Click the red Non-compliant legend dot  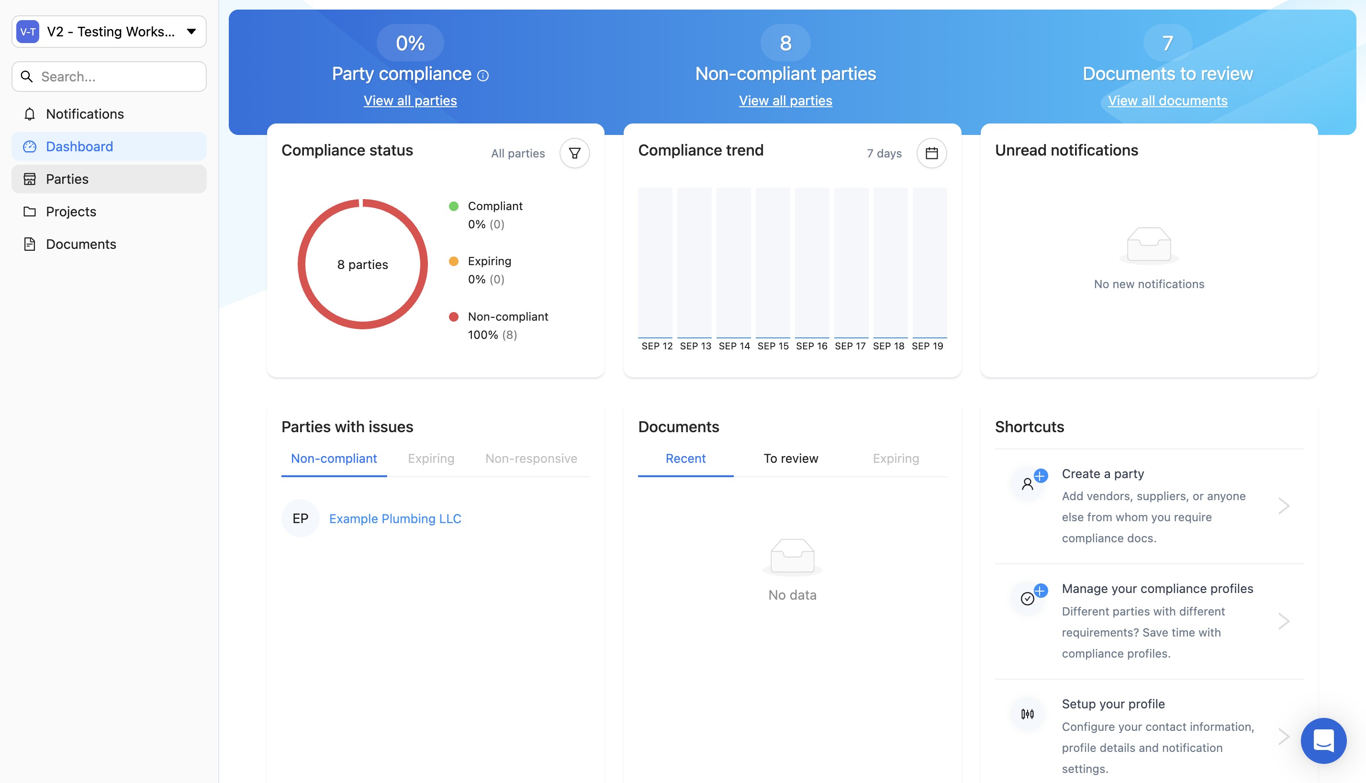(x=453, y=317)
